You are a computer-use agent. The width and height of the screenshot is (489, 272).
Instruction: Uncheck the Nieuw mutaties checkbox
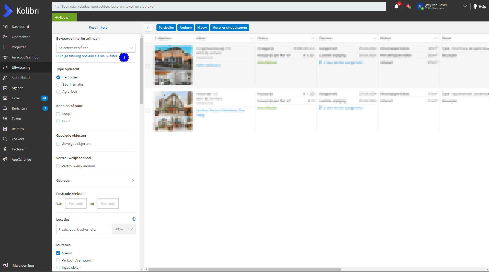coord(58,253)
